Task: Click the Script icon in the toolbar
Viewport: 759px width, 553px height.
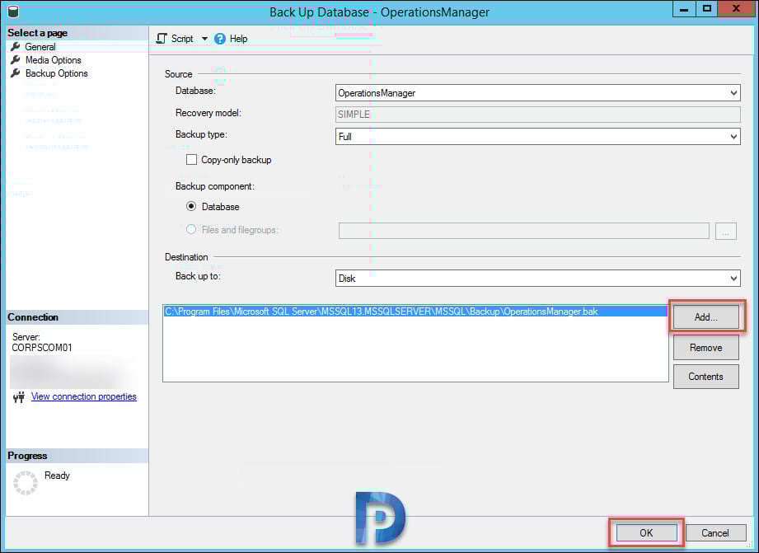Action: (x=162, y=39)
